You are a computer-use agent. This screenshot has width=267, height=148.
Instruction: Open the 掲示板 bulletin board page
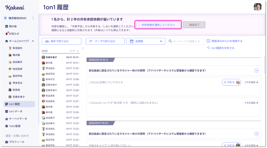[x=11, y=26]
